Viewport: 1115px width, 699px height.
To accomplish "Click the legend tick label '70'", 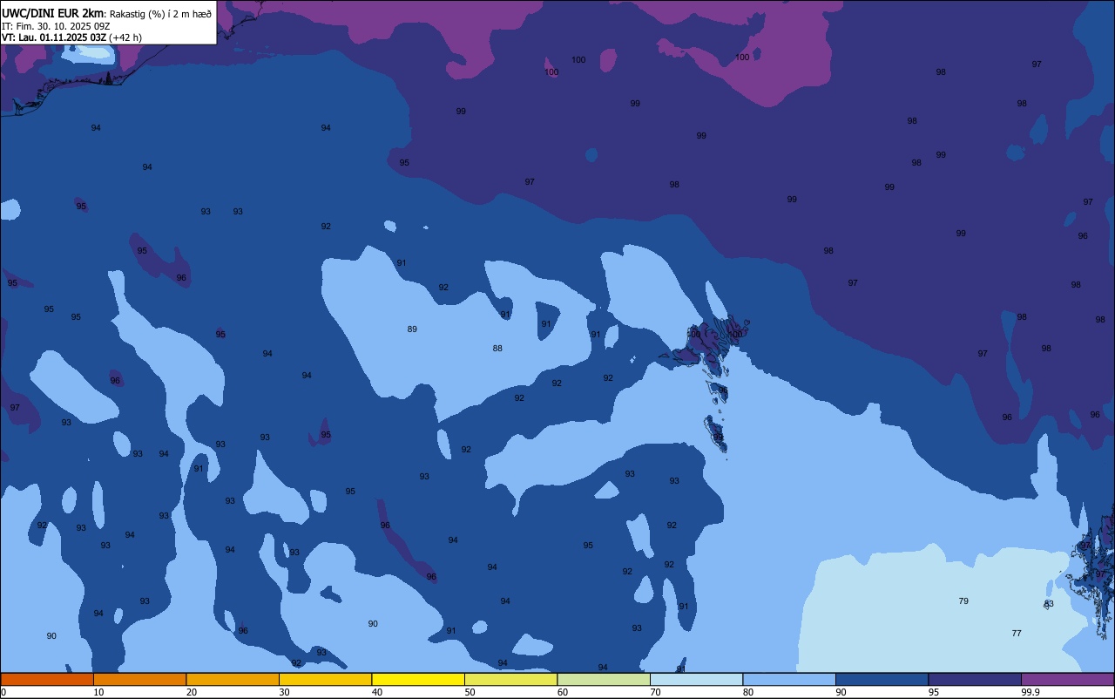I will click(655, 692).
